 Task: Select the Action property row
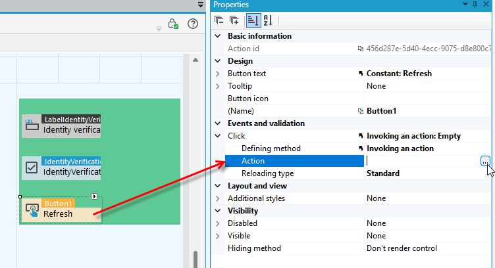[x=294, y=161]
